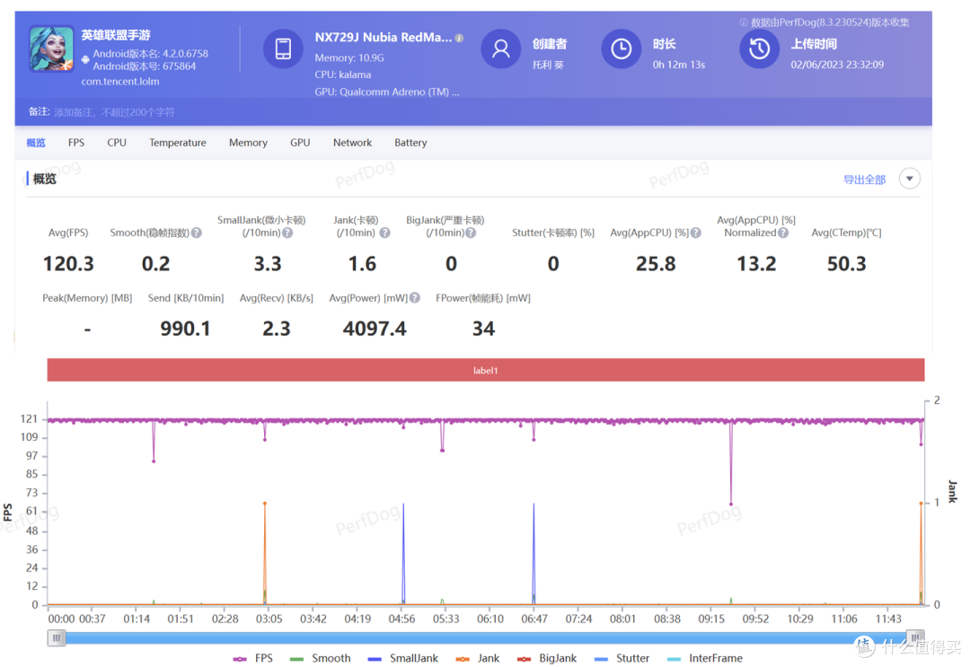This screenshot has width=970, height=667.
Task: Click the creator user avatar icon
Action: [x=500, y=48]
